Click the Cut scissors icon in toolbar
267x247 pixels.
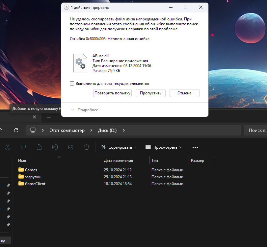point(8,147)
